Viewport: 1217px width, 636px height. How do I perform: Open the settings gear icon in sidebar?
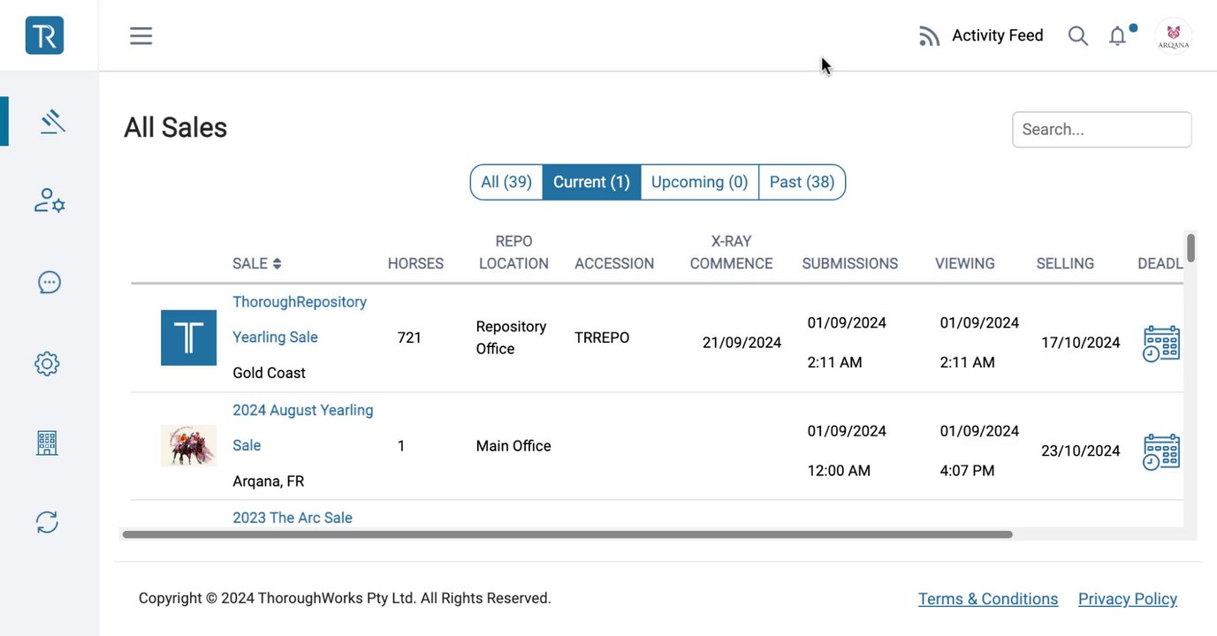[47, 363]
